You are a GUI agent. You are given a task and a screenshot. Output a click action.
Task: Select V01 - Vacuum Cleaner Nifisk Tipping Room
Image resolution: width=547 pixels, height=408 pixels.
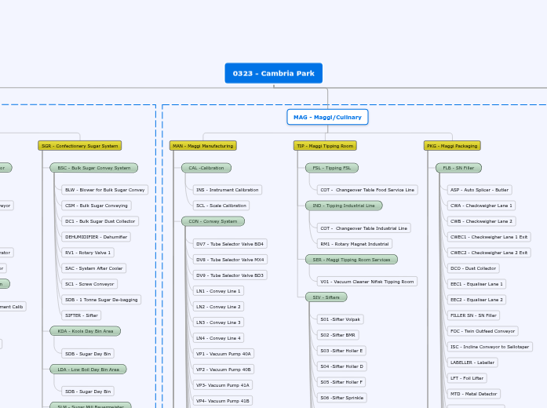tap(366, 281)
